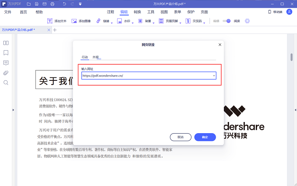
Task: Open the page thumbnails panel icon
Action: 6,43
